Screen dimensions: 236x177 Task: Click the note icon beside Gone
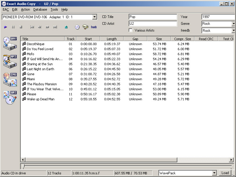24,74
